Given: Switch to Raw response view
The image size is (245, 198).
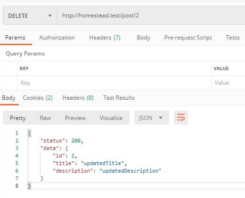Looking at the screenshot, I should (45, 118).
